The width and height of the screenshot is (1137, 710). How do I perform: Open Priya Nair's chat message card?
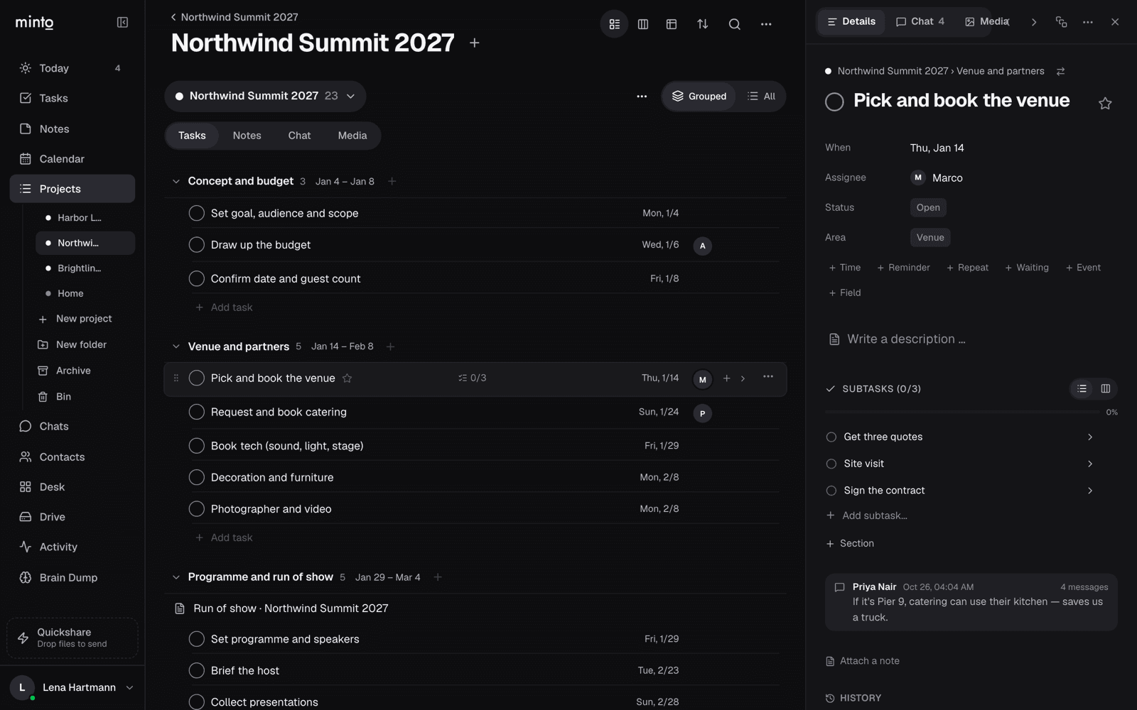click(x=971, y=602)
